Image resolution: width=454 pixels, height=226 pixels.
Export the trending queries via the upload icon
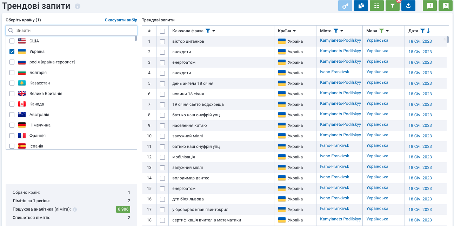408,6
